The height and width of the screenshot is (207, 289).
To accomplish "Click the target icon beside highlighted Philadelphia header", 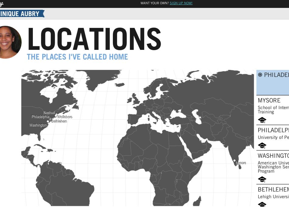I will [260, 75].
